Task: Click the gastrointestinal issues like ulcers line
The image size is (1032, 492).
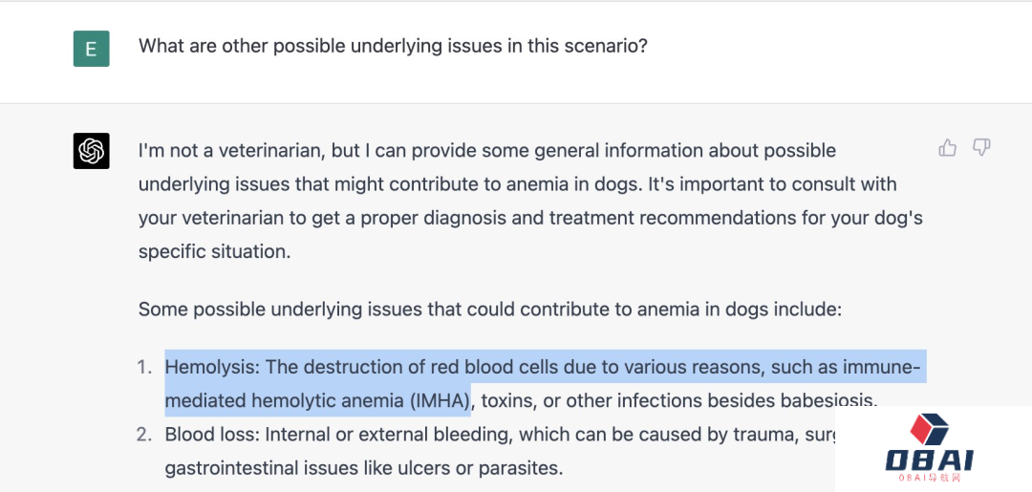Action: coord(364,468)
